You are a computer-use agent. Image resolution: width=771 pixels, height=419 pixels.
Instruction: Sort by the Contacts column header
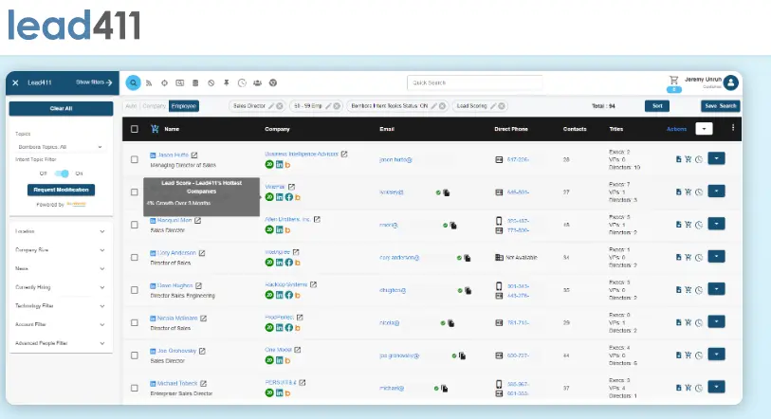pos(575,129)
